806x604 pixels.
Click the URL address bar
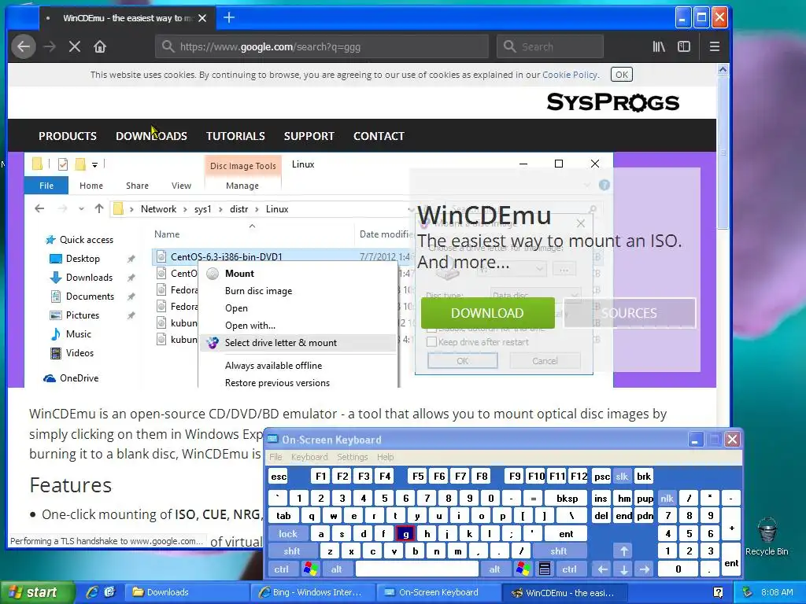(x=322, y=46)
